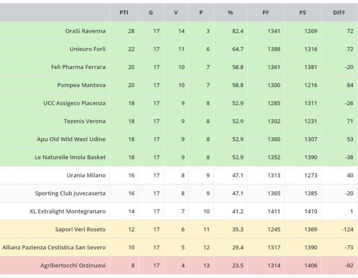The width and height of the screenshot is (358, 278).
Task: Click Le Naturelle Imola Basket
Action: tap(70, 157)
